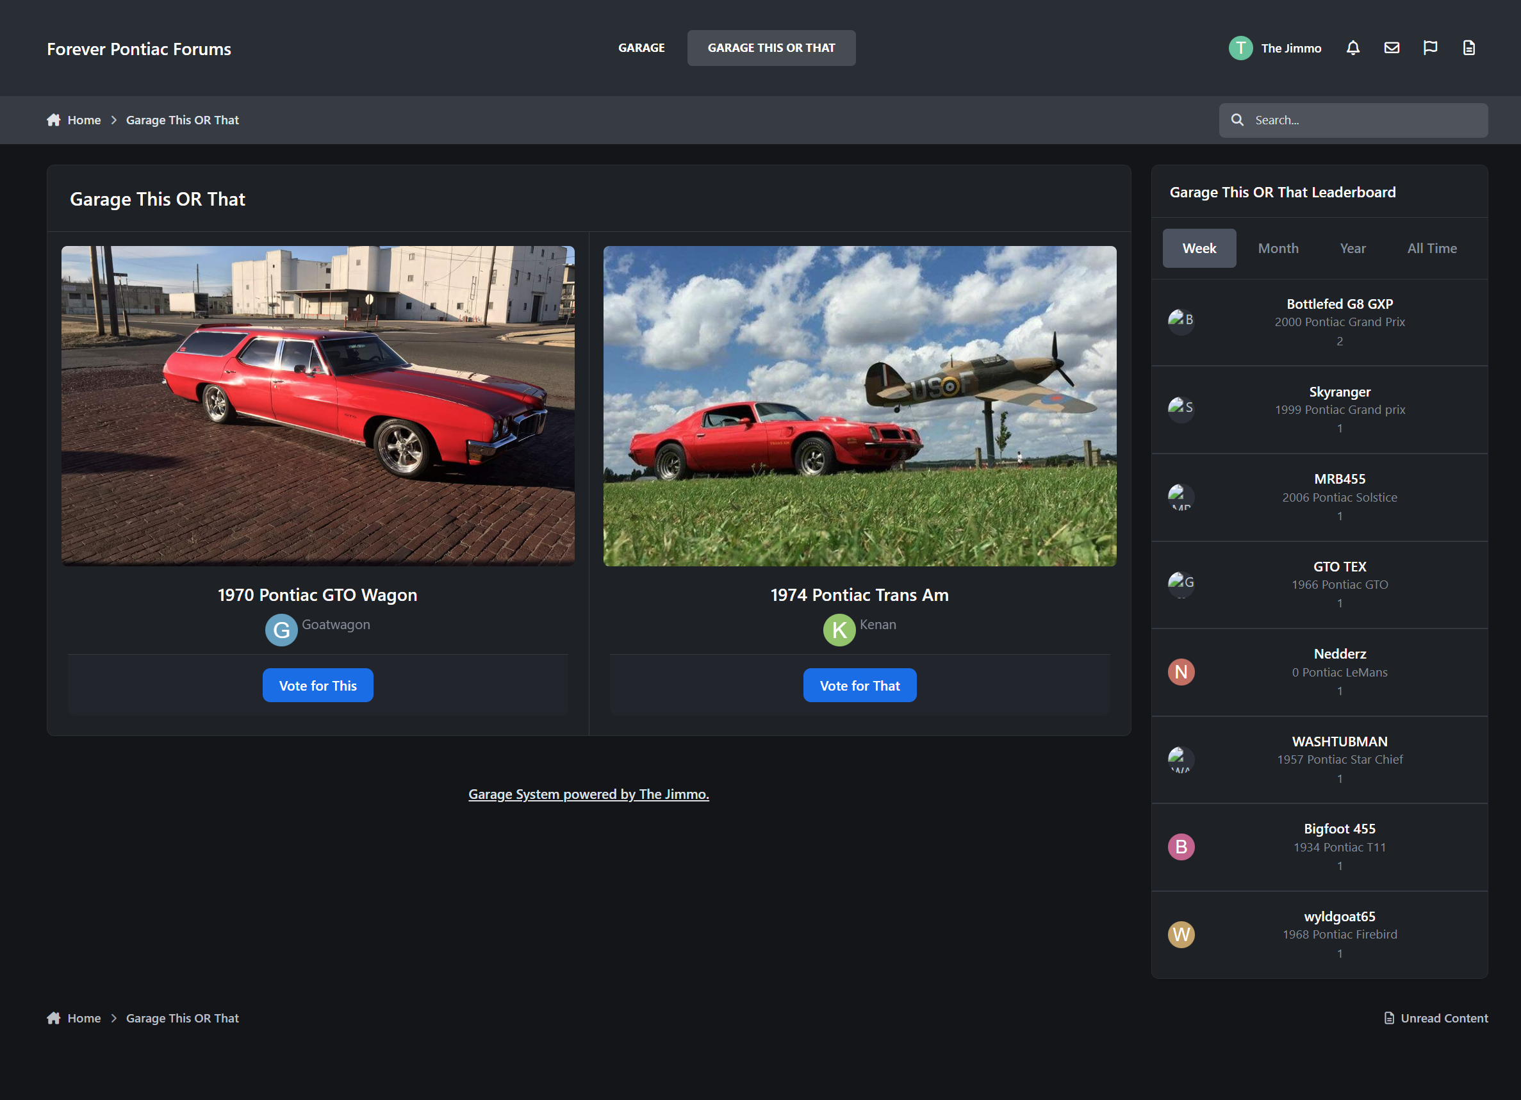
Task: Go to Home in top breadcrumb
Action: click(84, 120)
